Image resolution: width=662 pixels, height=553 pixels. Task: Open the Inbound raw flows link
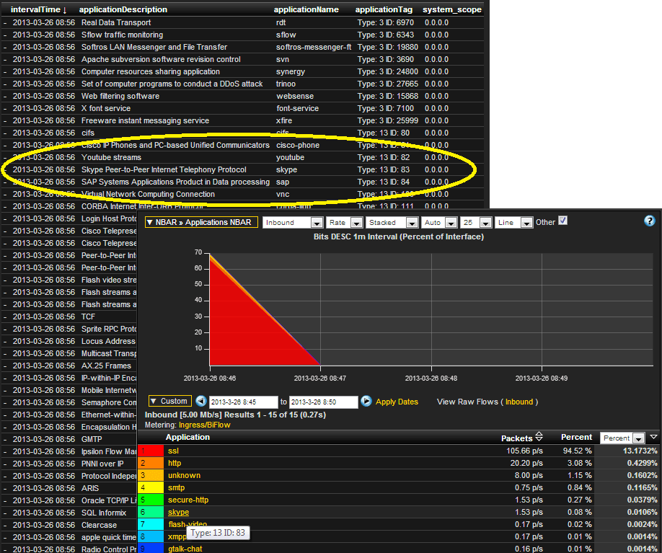pyautogui.click(x=519, y=402)
